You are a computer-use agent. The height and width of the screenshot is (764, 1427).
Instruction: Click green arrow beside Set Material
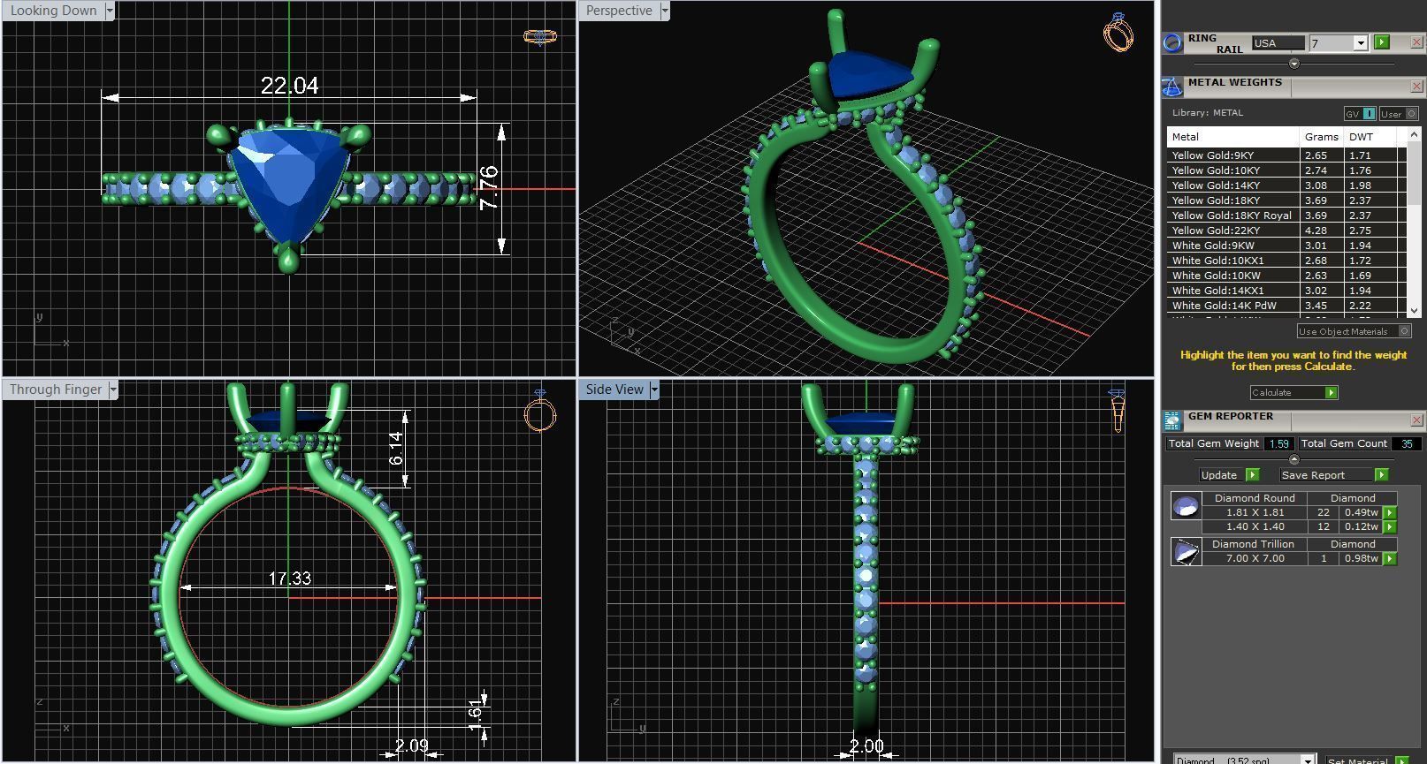pyautogui.click(x=1401, y=760)
